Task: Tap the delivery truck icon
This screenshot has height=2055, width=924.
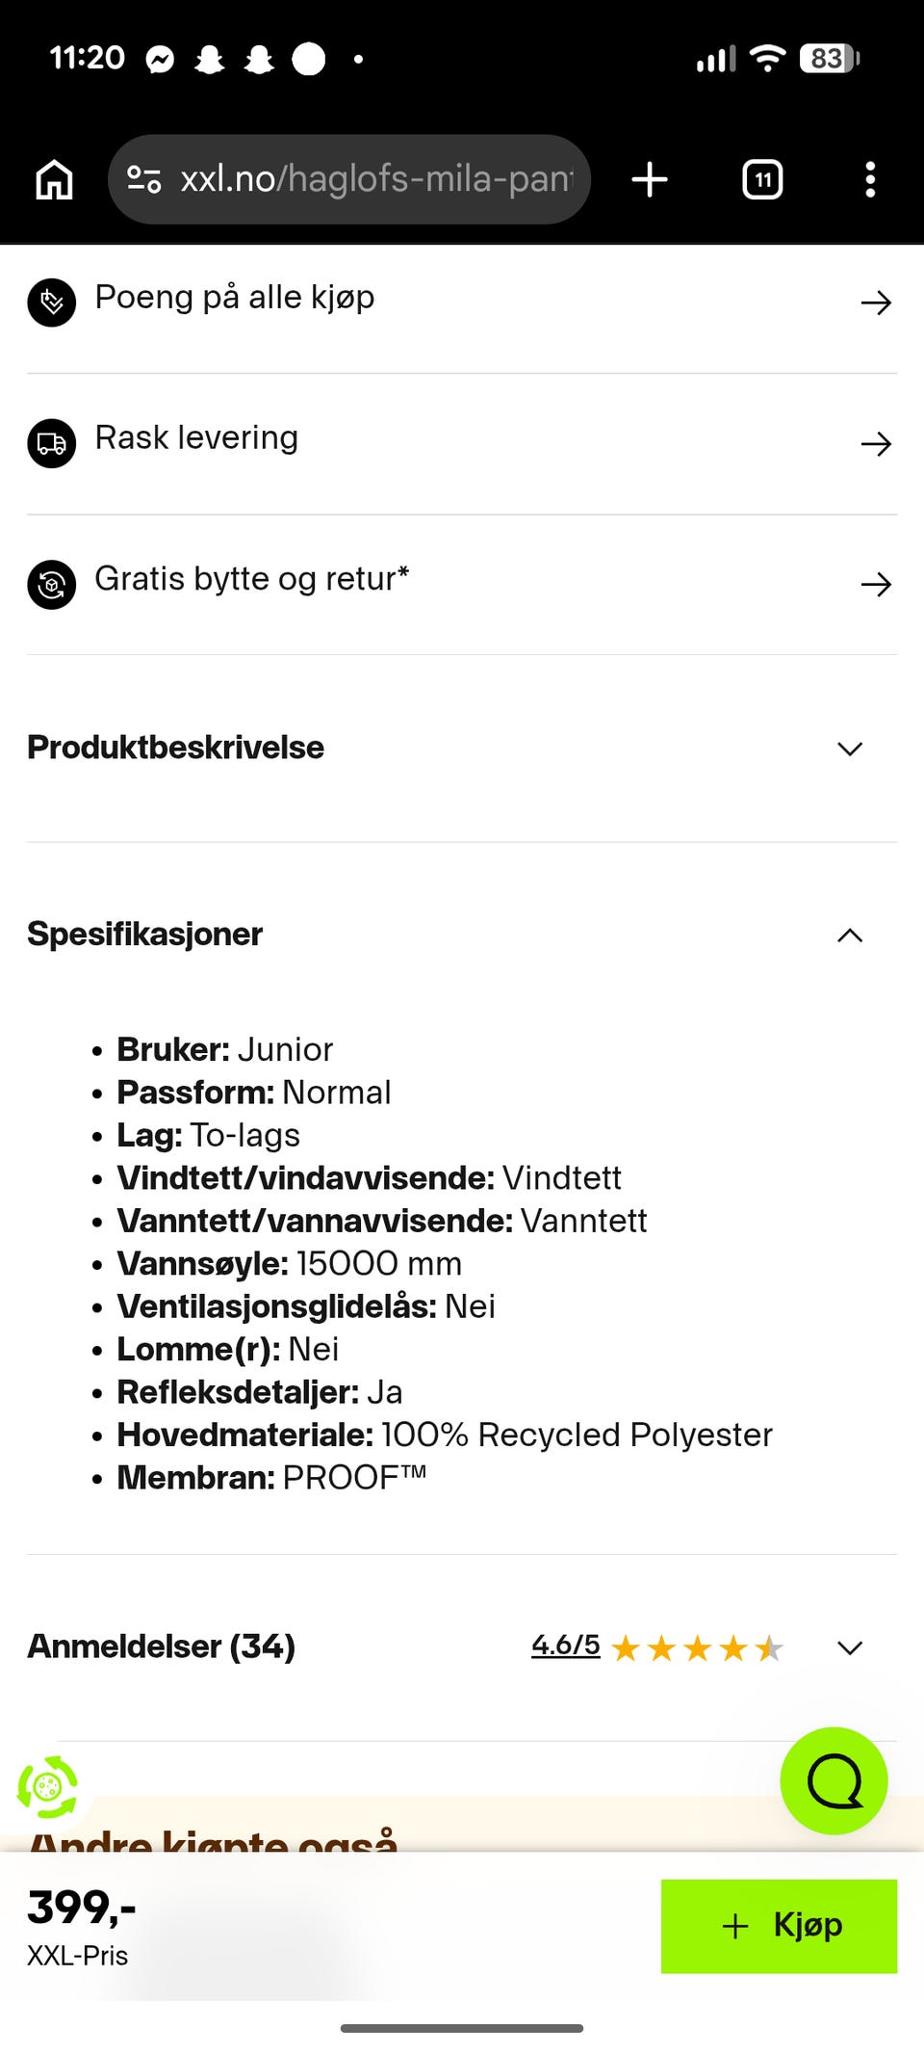Action: point(51,443)
